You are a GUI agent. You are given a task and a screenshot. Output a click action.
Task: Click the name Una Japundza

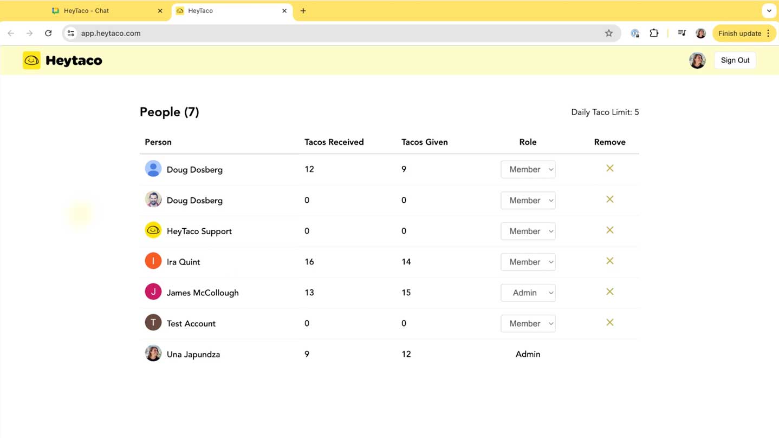[193, 354]
